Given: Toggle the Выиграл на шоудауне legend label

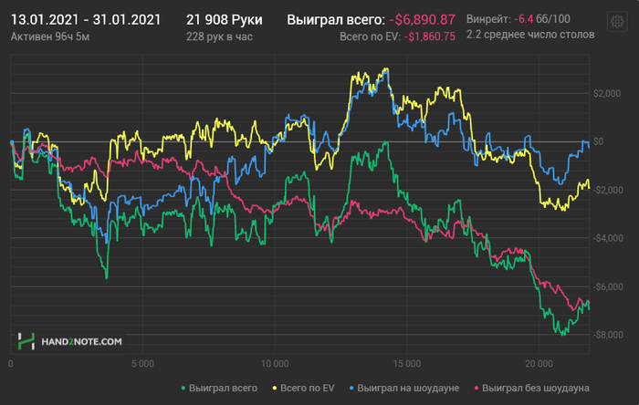Looking at the screenshot, I should [x=406, y=389].
